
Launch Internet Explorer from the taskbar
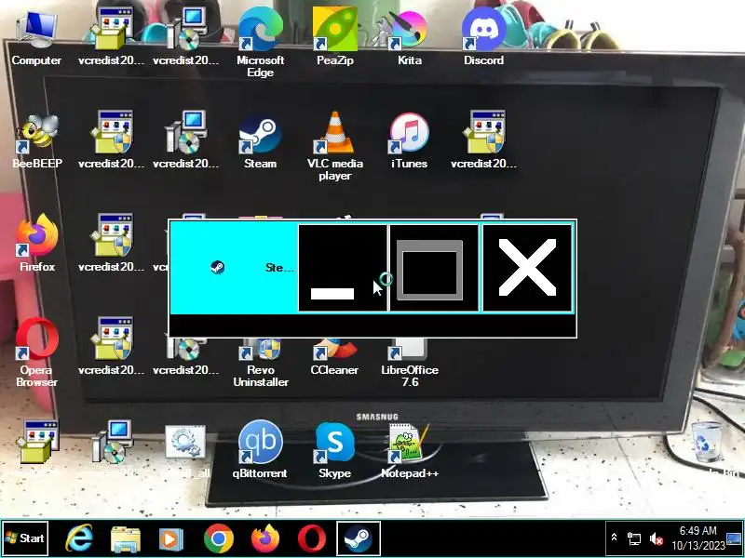pyautogui.click(x=78, y=538)
